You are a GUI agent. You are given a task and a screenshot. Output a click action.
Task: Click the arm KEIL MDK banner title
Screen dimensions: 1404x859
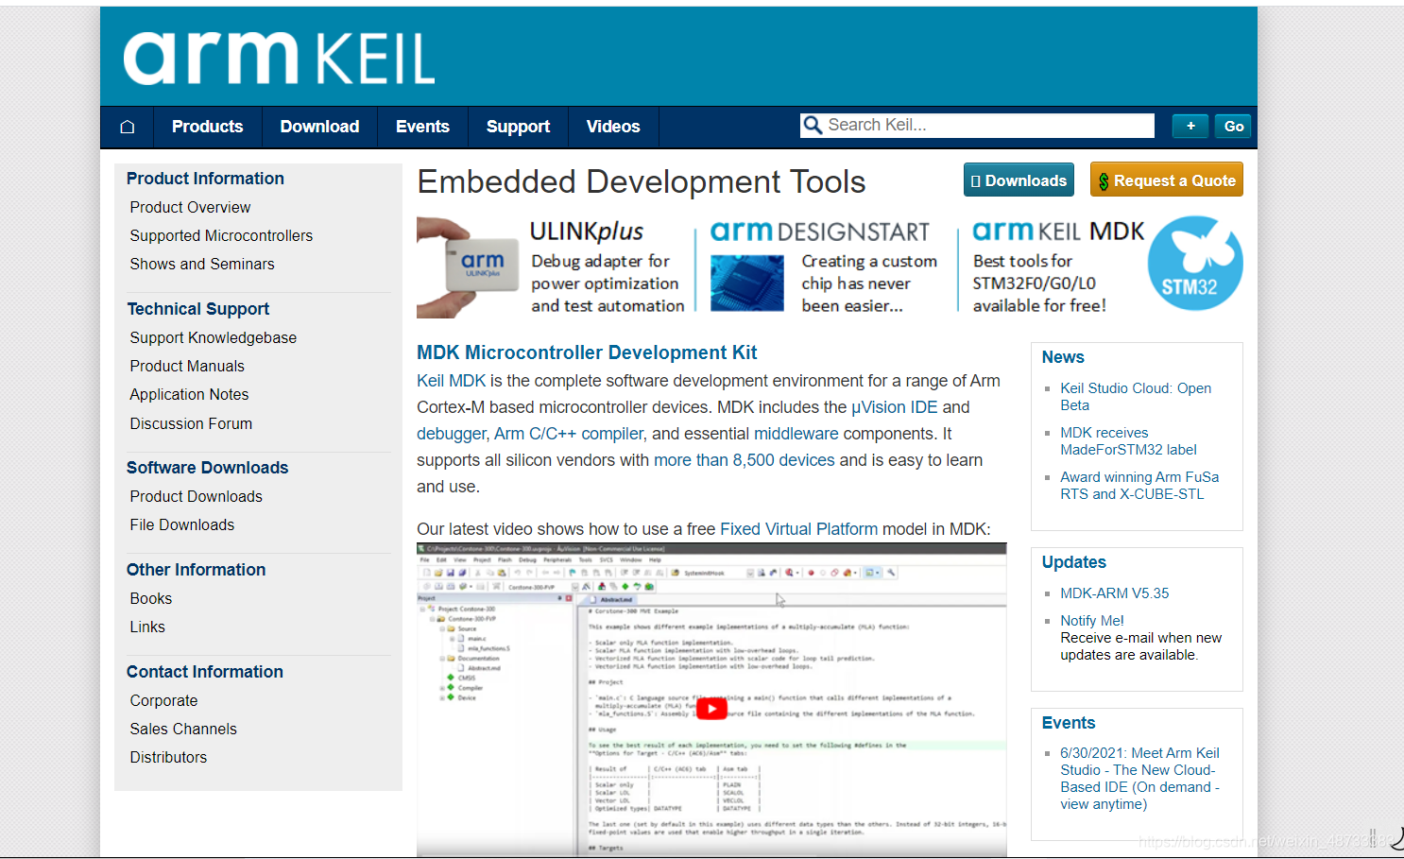point(1058,232)
